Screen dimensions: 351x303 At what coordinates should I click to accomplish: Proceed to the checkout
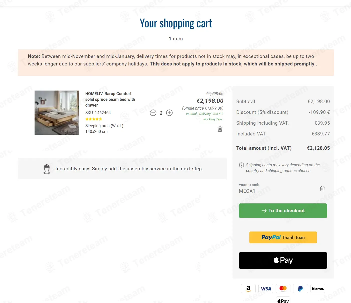click(x=283, y=211)
